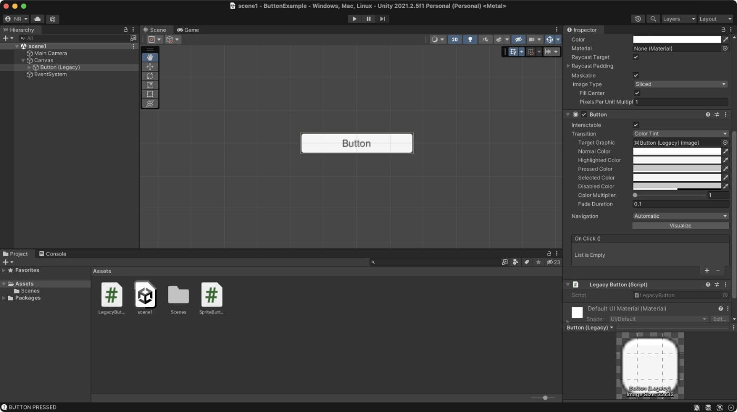The width and height of the screenshot is (737, 412).
Task: Click the Visualize button under Navigation
Action: coord(680,225)
